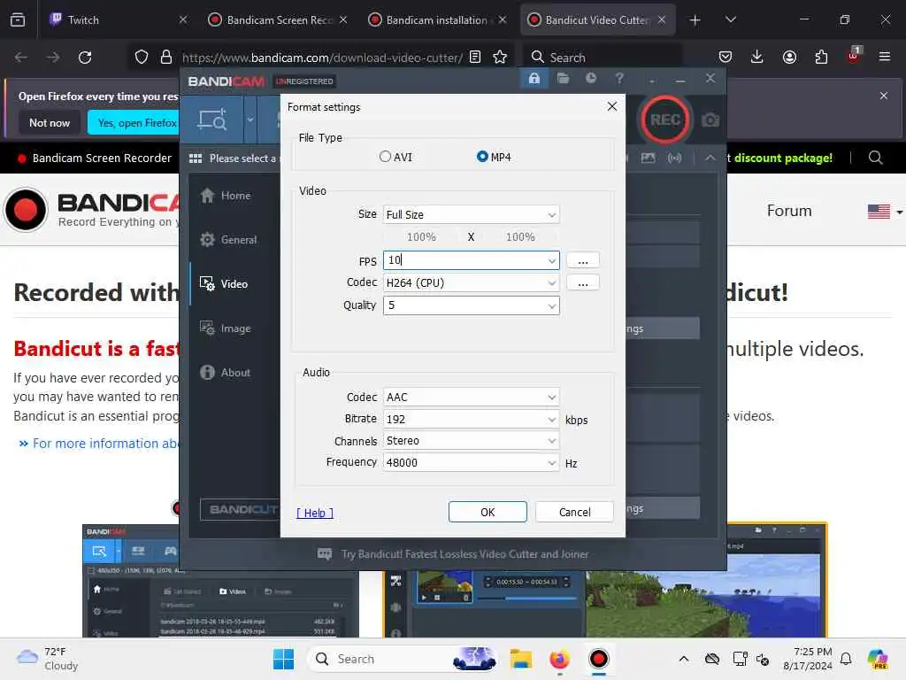
Task: Click Yes, open Firefox button
Action: pos(135,122)
